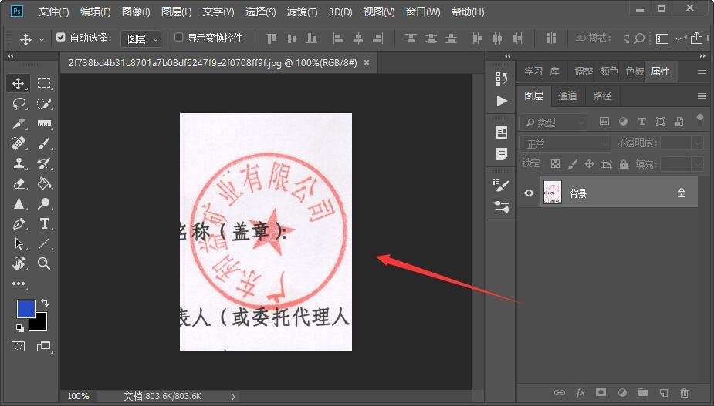Open the Auto-Select 图层 dropdown
The width and height of the screenshot is (714, 406).
(141, 39)
